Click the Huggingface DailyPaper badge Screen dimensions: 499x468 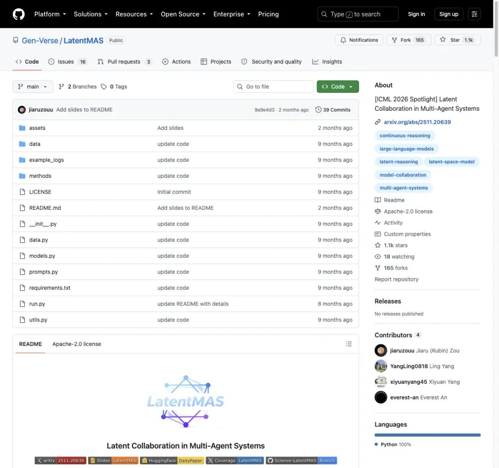pyautogui.click(x=172, y=460)
